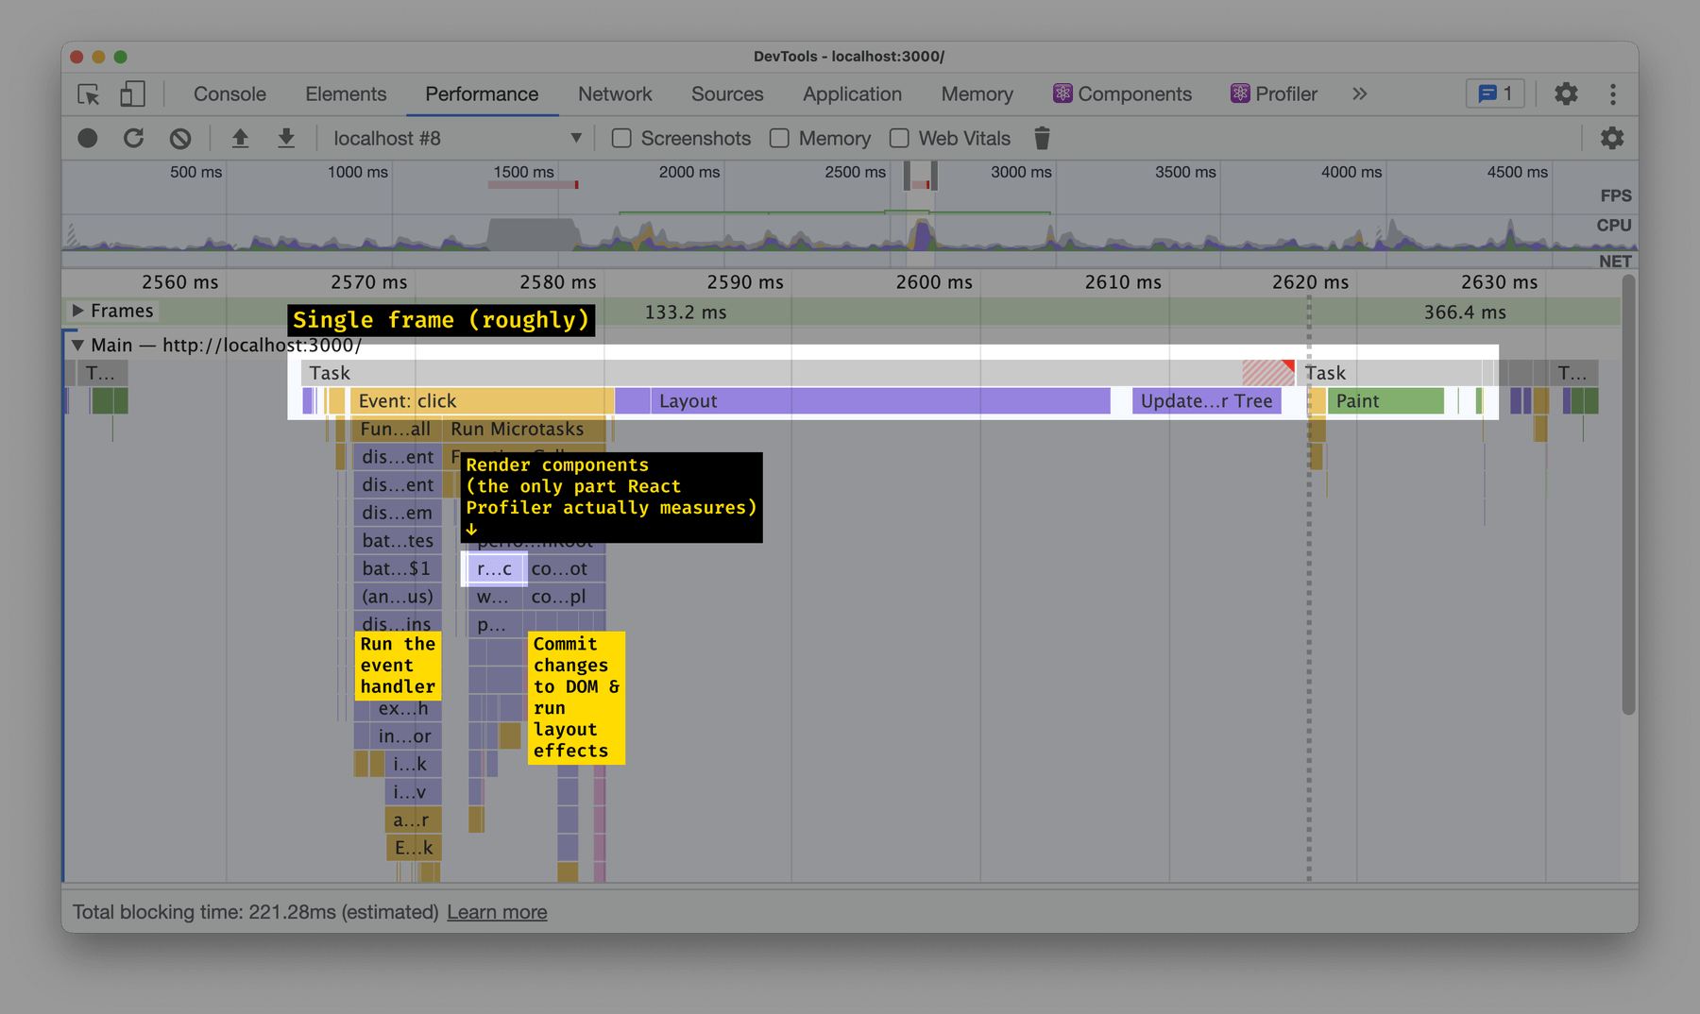
Task: Select the Update Layer Tree block
Action: tap(1206, 401)
